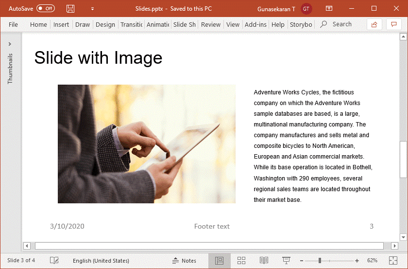Click English (United States) language button
The height and width of the screenshot is (269, 408).
tap(101, 261)
